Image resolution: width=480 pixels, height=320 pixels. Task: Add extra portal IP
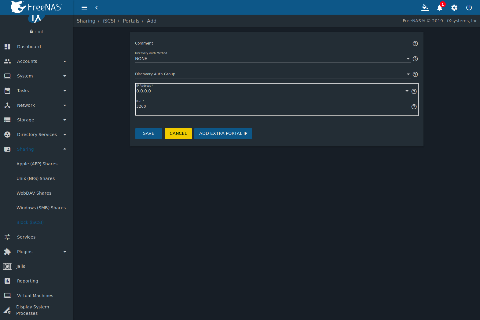pyautogui.click(x=223, y=134)
